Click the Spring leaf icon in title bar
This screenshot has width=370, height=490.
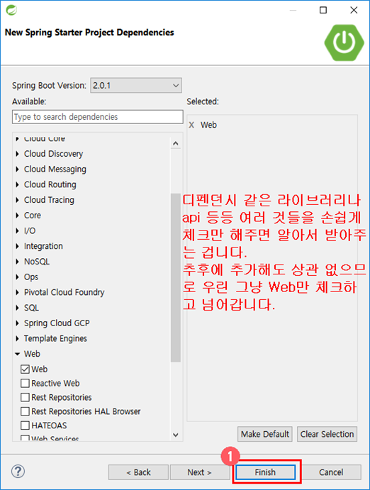[11, 10]
